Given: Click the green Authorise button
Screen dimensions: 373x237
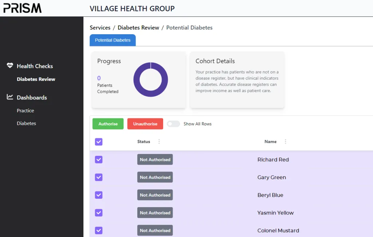Looking at the screenshot, I should (x=108, y=124).
